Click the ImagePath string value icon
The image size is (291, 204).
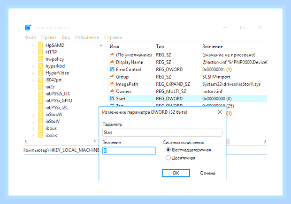[x=112, y=84]
